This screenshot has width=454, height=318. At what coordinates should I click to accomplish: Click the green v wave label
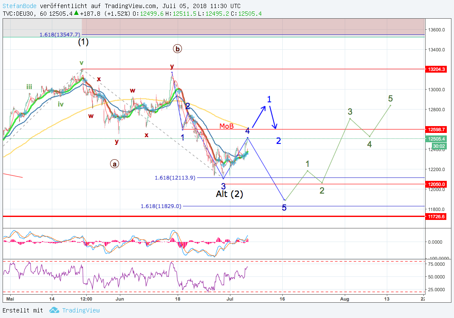(x=82, y=63)
